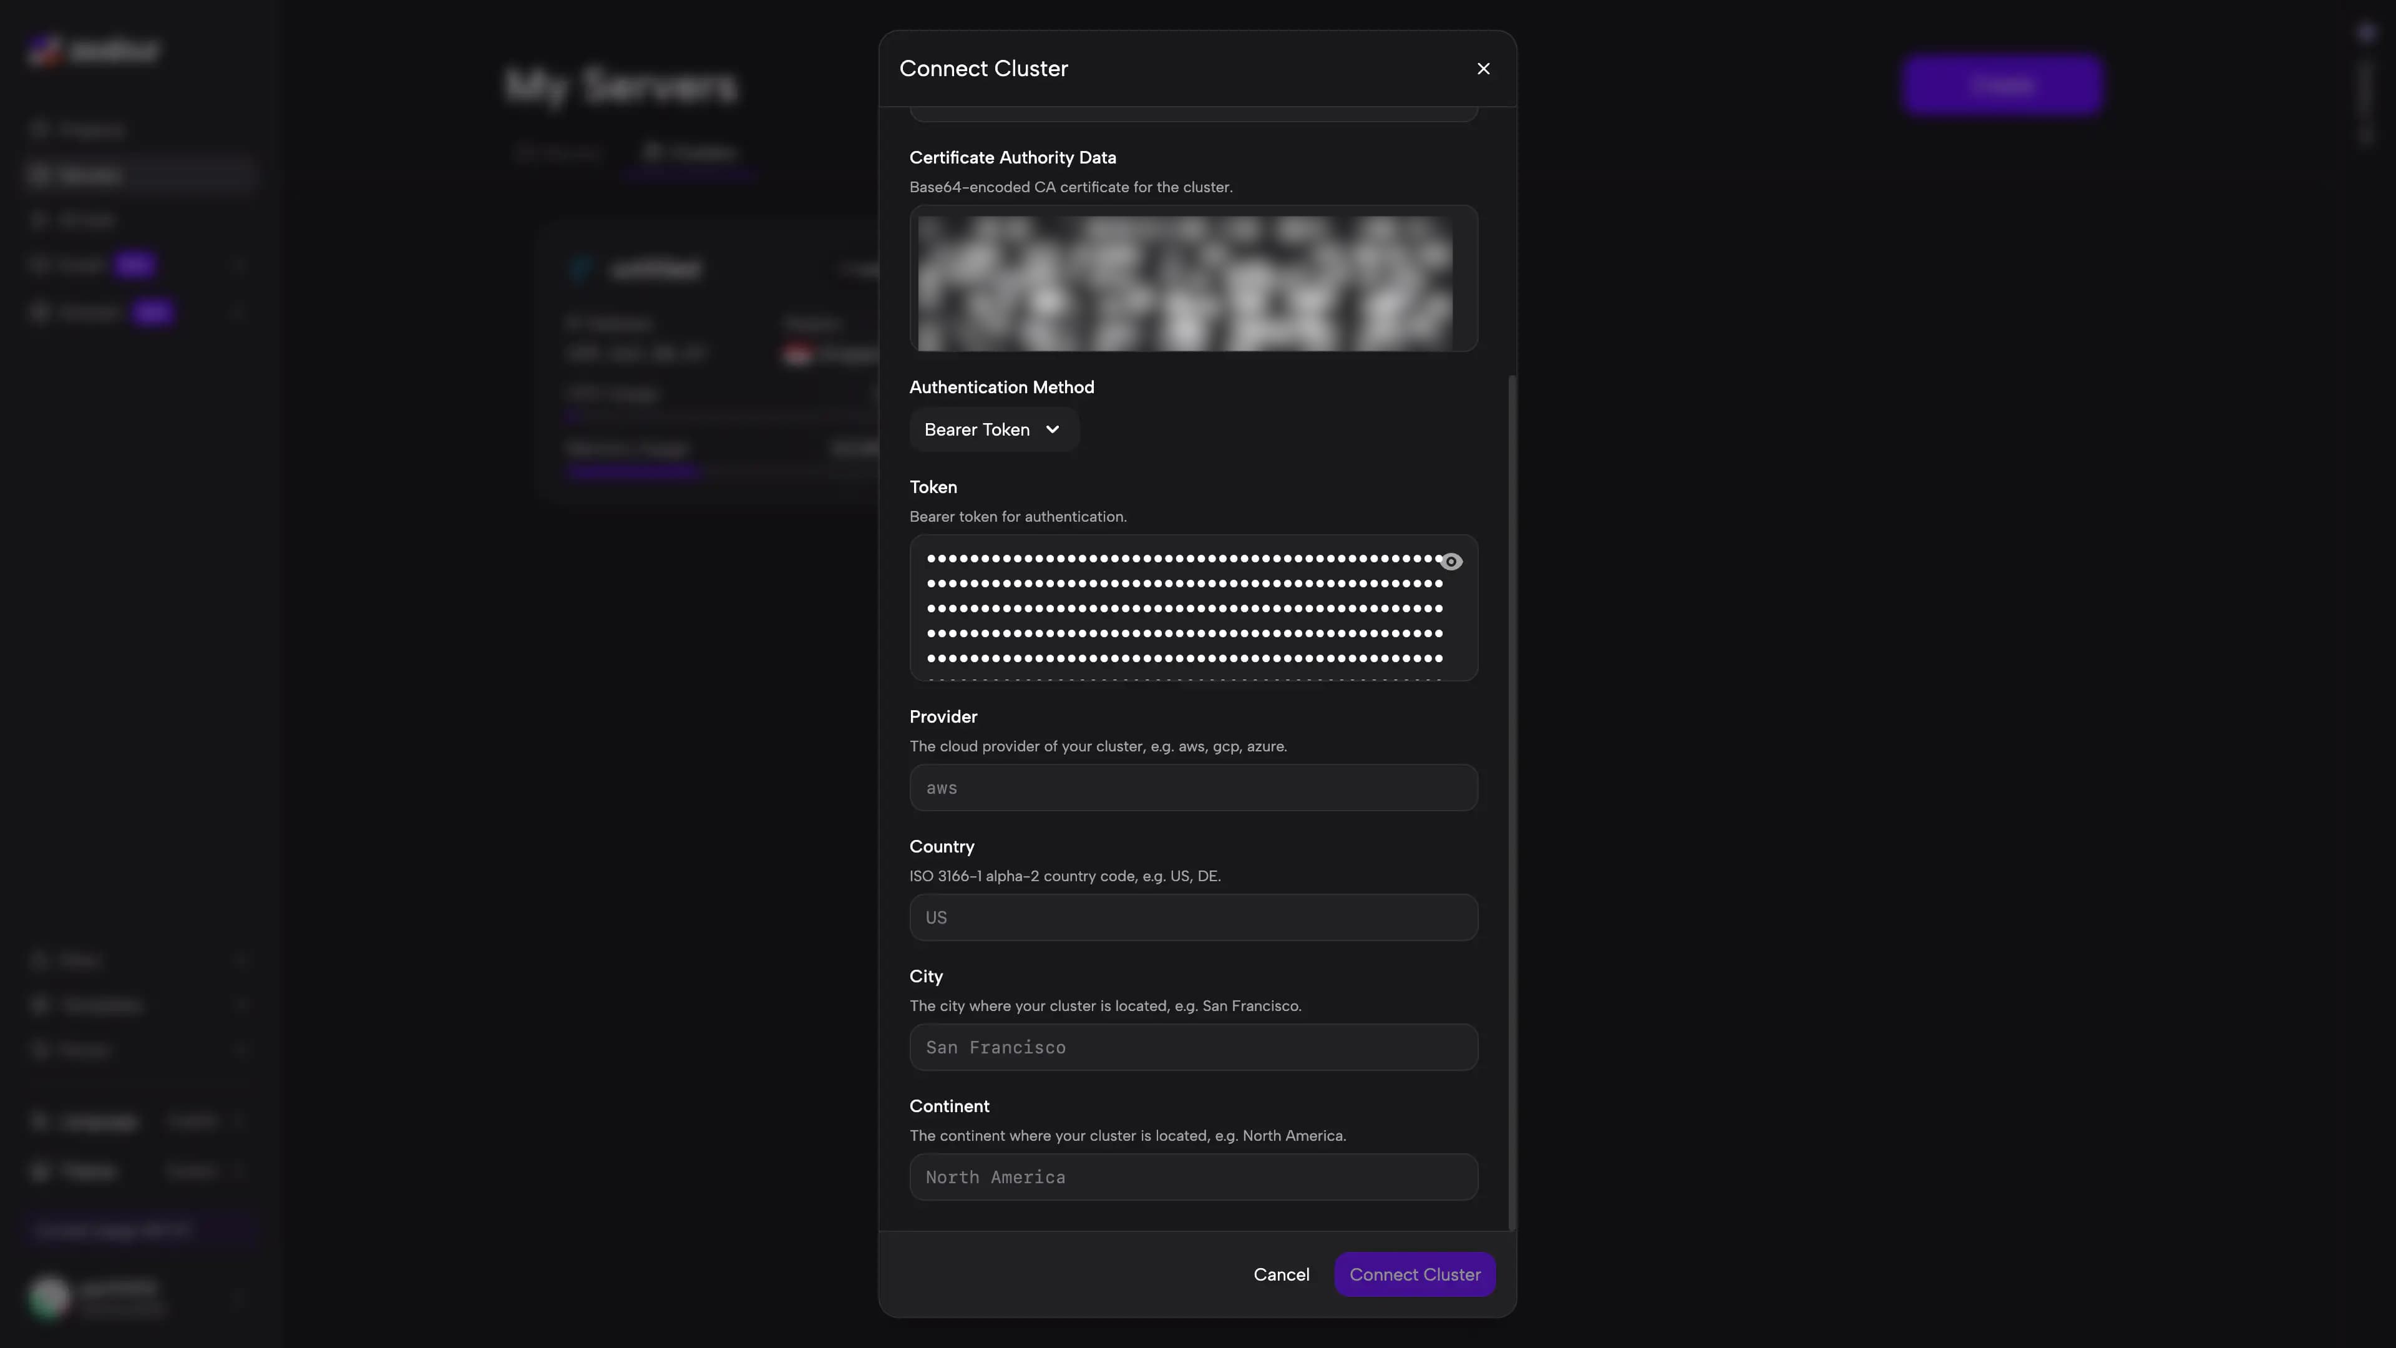2396x1348 pixels.
Task: Click the teal icon on the server card
Action: click(582, 270)
